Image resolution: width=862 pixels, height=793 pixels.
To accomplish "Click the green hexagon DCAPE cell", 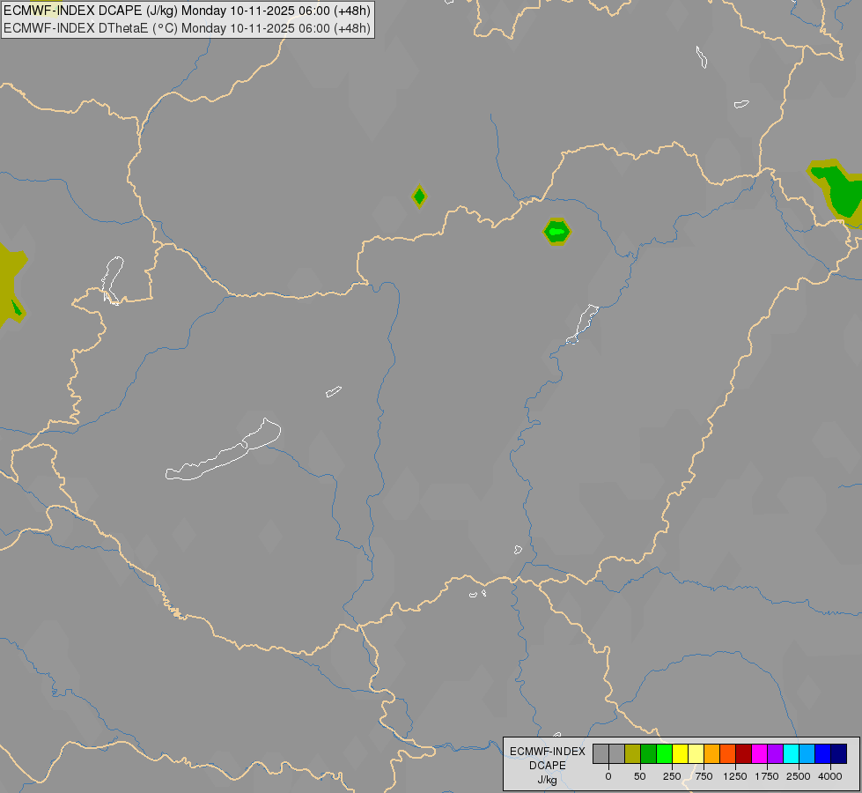I will click(x=556, y=232).
